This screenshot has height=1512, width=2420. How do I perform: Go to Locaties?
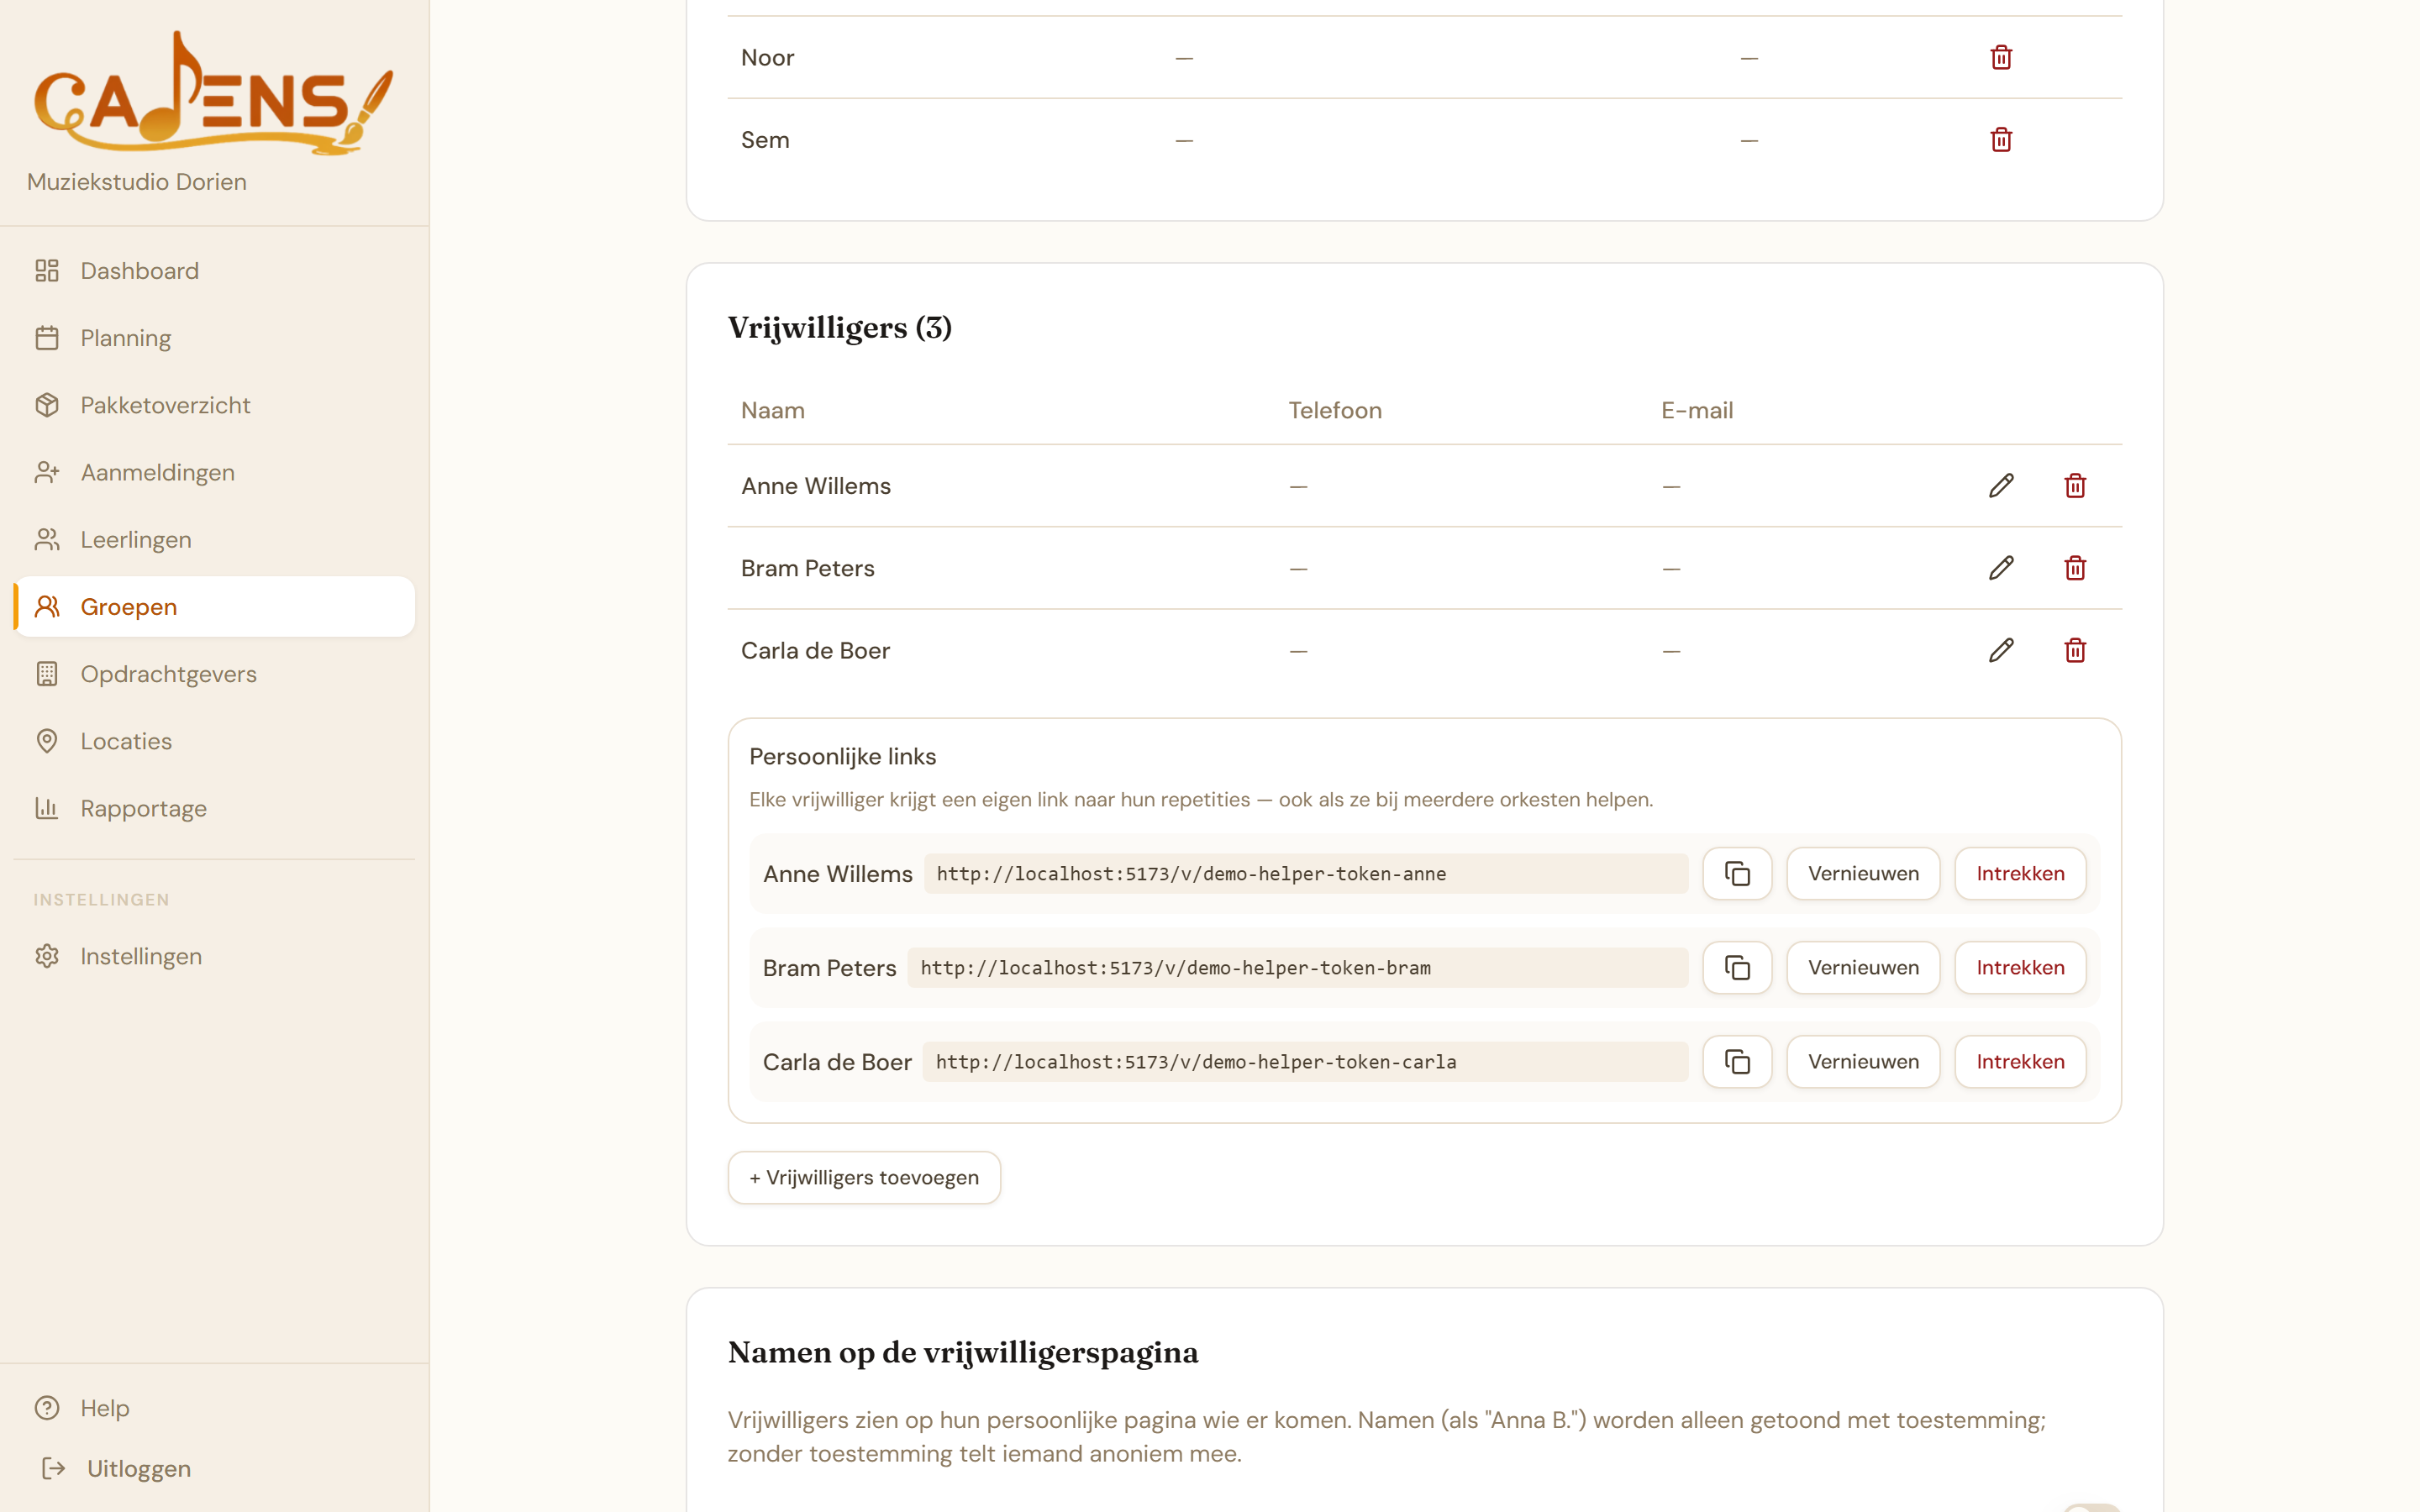tap(215, 741)
